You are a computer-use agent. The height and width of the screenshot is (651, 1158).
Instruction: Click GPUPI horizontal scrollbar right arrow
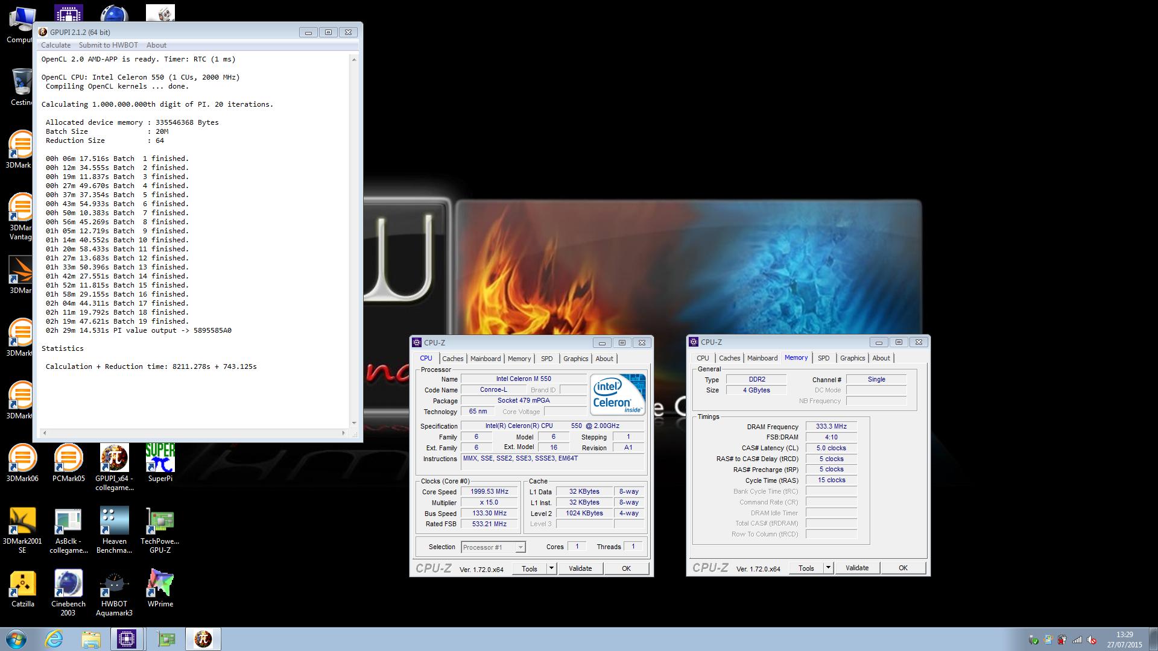pyautogui.click(x=344, y=433)
